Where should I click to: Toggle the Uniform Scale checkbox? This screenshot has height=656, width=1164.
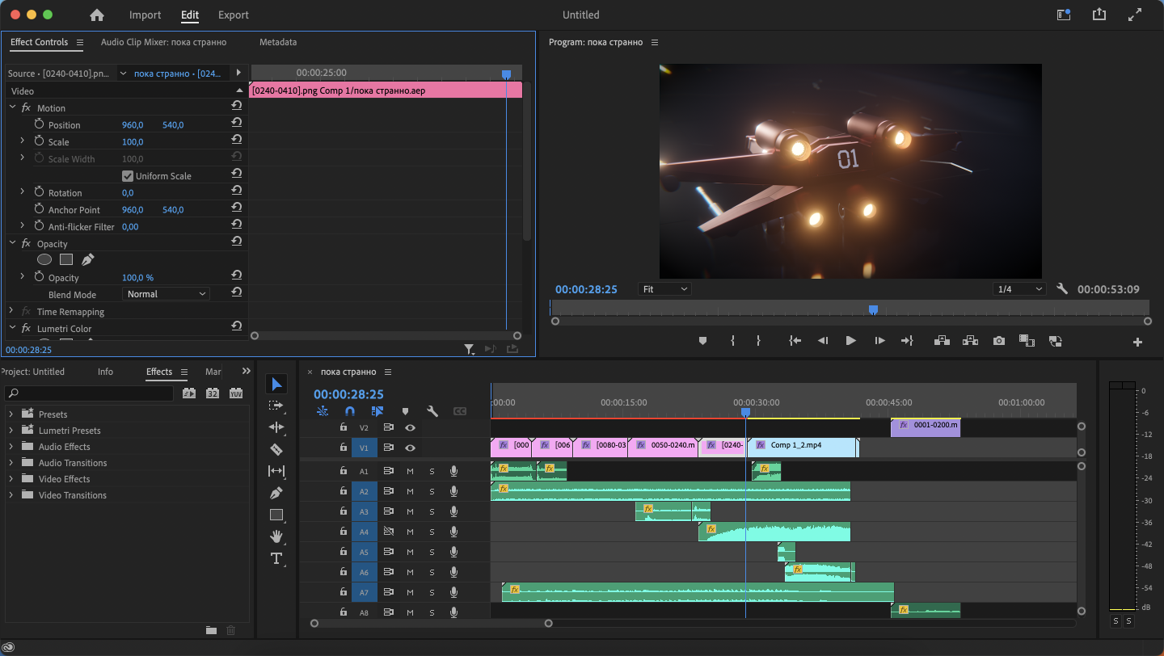[128, 176]
